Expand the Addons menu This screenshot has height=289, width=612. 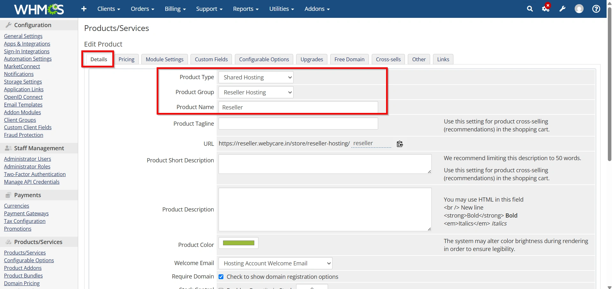click(x=317, y=9)
